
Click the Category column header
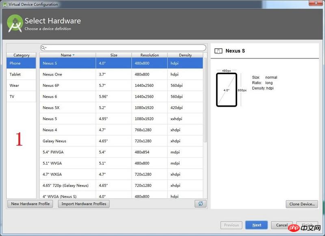[22, 55]
